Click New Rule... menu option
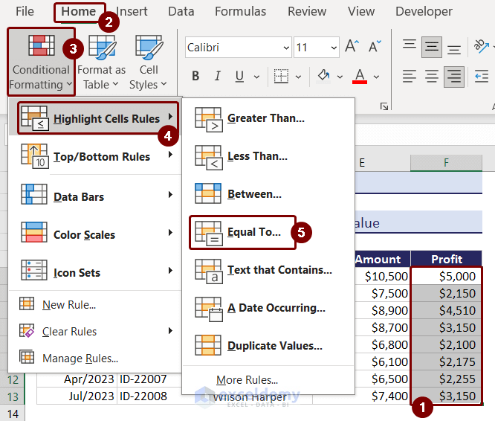Image resolution: width=495 pixels, height=421 pixels. pyautogui.click(x=69, y=304)
